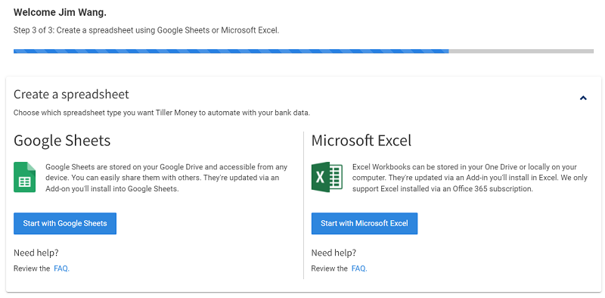Choose the Start with Microsoft Excel button
The width and height of the screenshot is (605, 298).
[365, 223]
